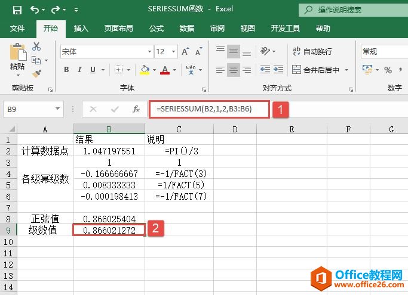Click the Cut scissors icon
Image resolution: width=408 pixels, height=295 pixels.
coord(36,46)
